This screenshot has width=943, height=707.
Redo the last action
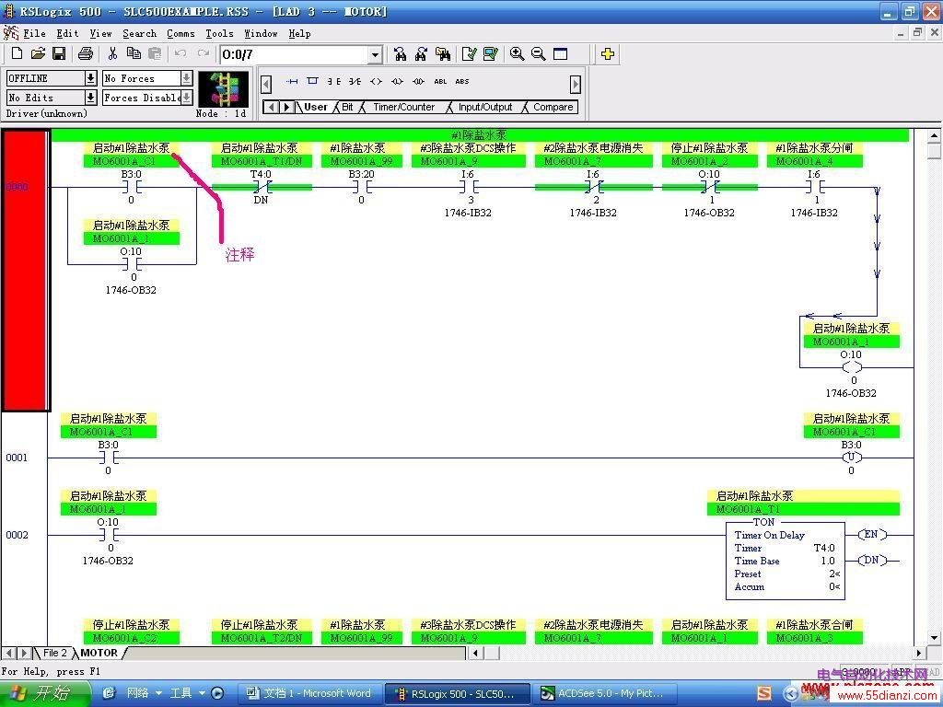pyautogui.click(x=204, y=54)
